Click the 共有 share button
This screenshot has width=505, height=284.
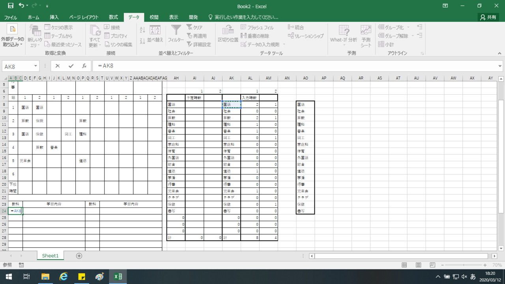point(488,17)
